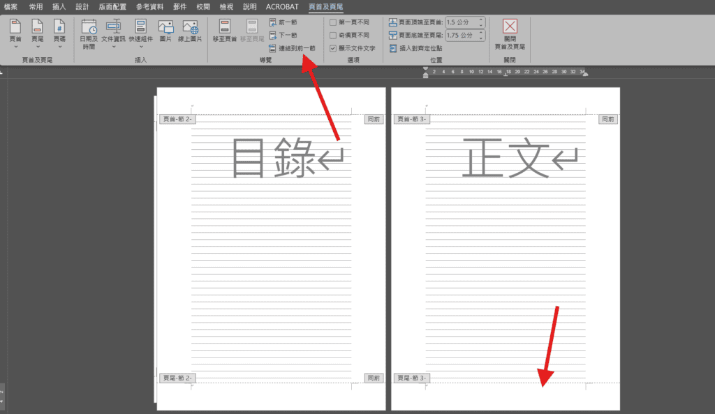Enable 第一頁不同 checkbox
The height and width of the screenshot is (414, 715).
(333, 22)
